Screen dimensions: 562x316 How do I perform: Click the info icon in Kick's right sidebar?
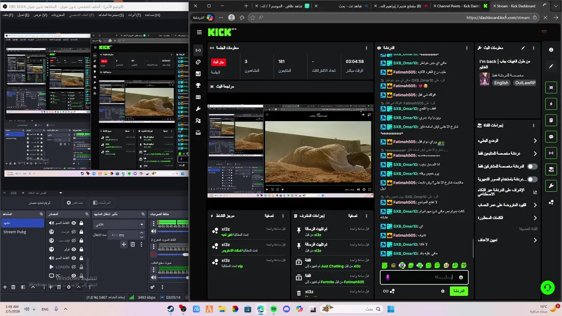(551, 50)
